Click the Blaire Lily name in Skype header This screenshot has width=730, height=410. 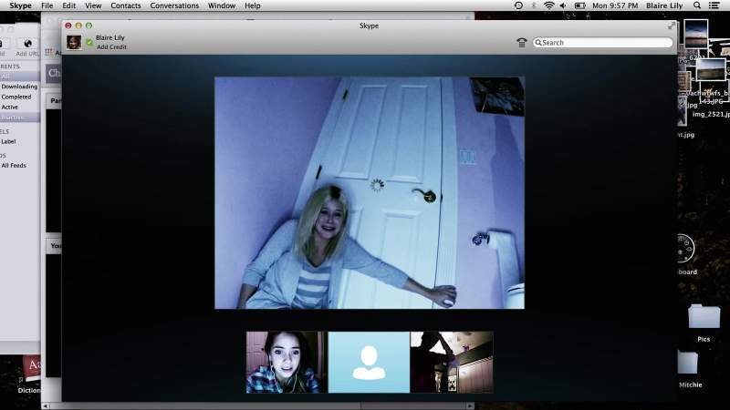(110, 37)
